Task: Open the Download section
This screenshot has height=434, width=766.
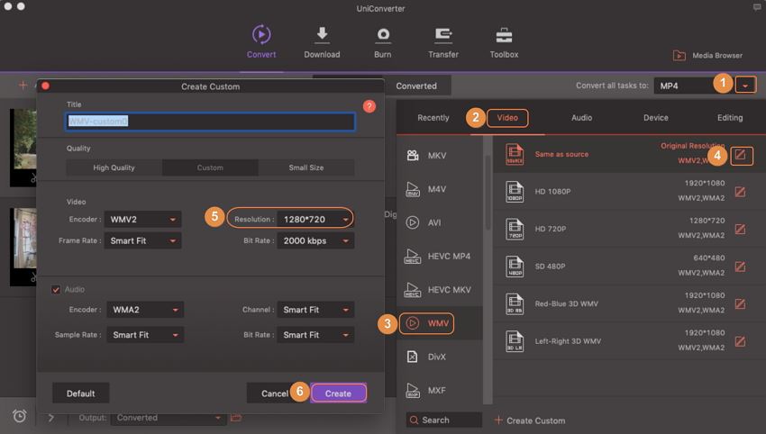Action: click(322, 42)
